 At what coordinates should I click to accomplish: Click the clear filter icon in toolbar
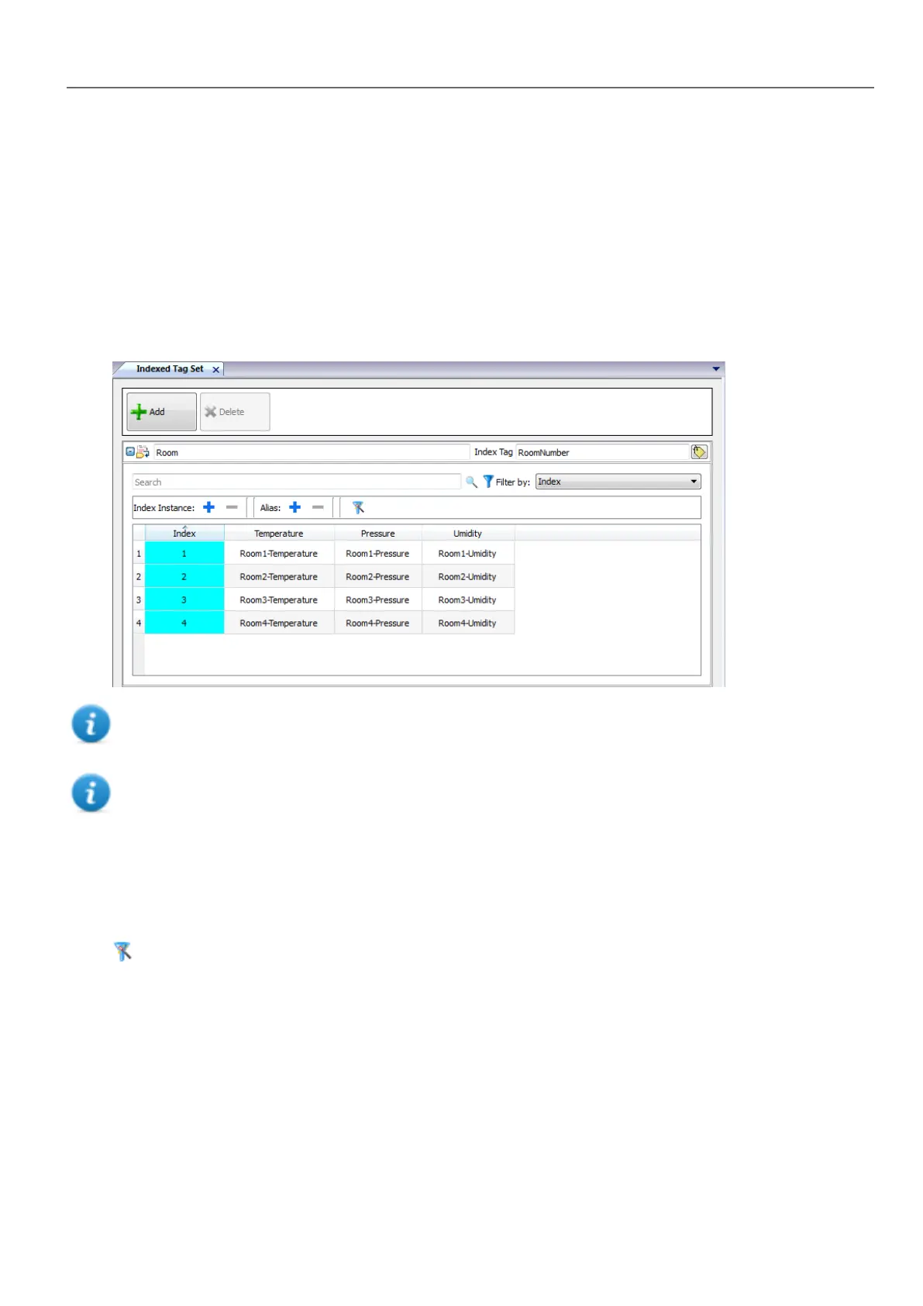click(358, 507)
